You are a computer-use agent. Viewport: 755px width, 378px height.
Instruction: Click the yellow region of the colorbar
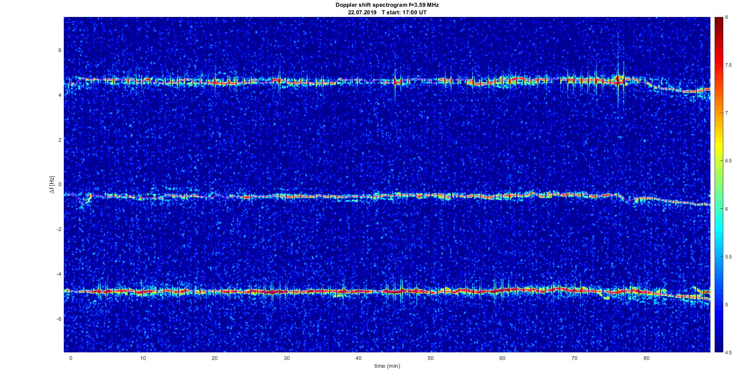(718, 145)
